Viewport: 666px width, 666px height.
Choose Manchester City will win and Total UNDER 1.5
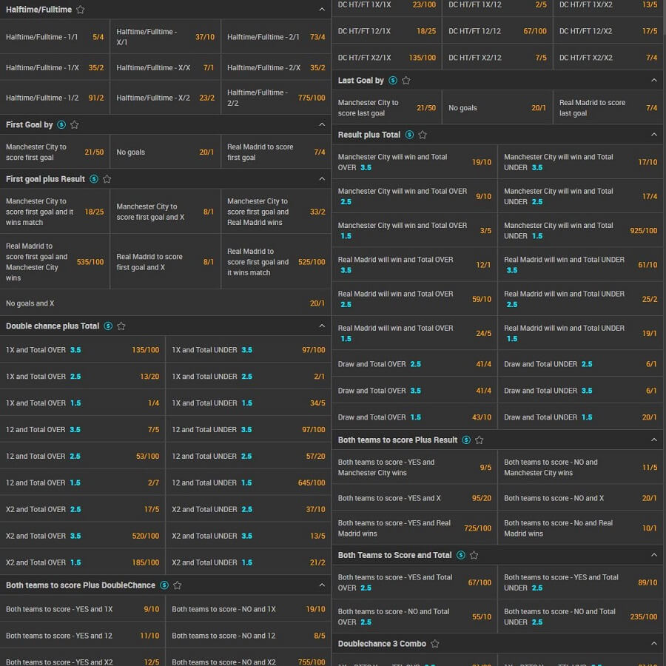(581, 231)
